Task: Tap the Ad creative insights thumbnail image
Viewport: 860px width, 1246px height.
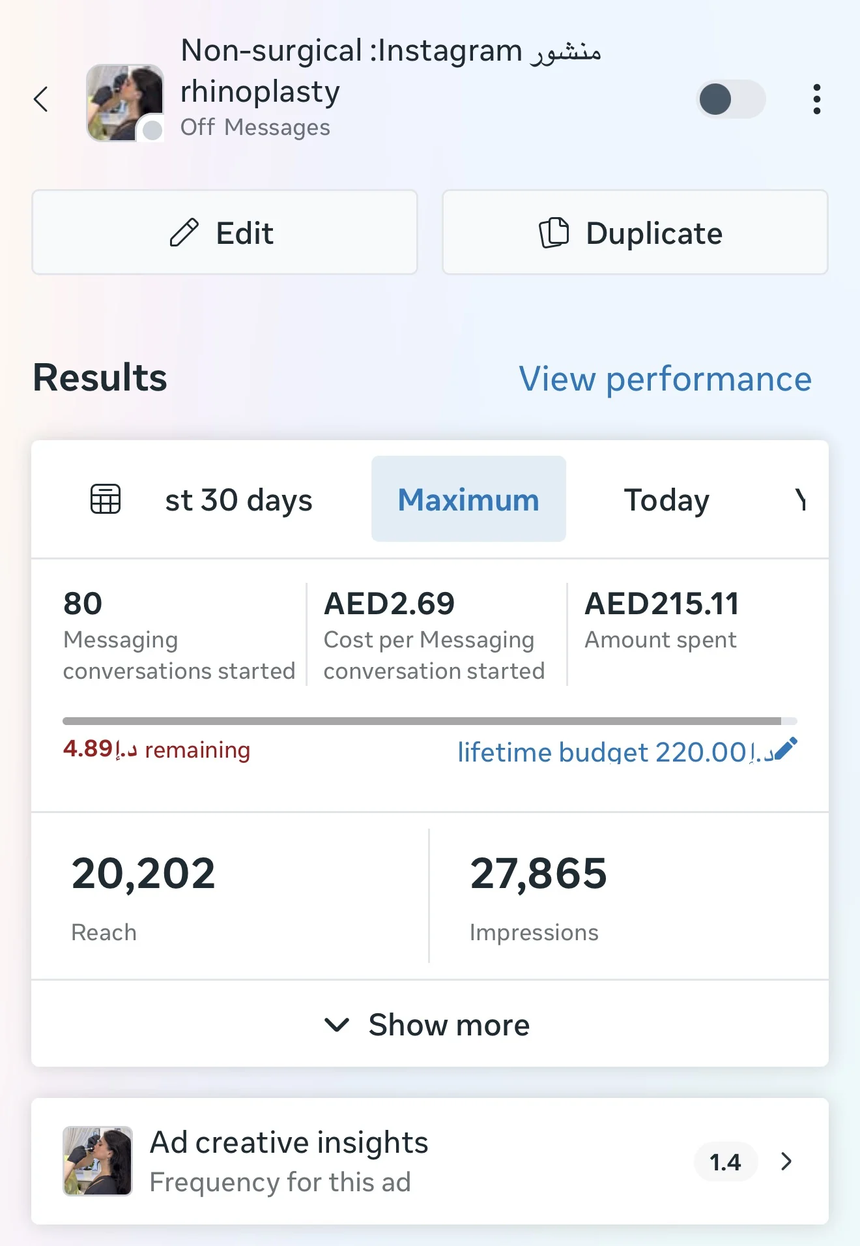Action: click(98, 1161)
